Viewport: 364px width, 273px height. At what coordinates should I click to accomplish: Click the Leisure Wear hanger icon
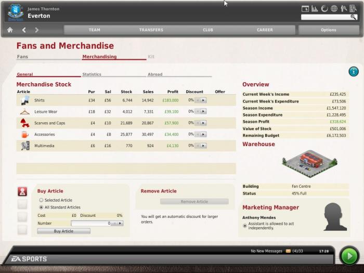click(x=25, y=112)
